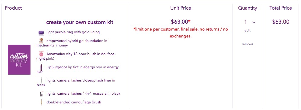This screenshot has height=110, width=301.
Task: Remove the custom kit from cart
Action: point(248,44)
